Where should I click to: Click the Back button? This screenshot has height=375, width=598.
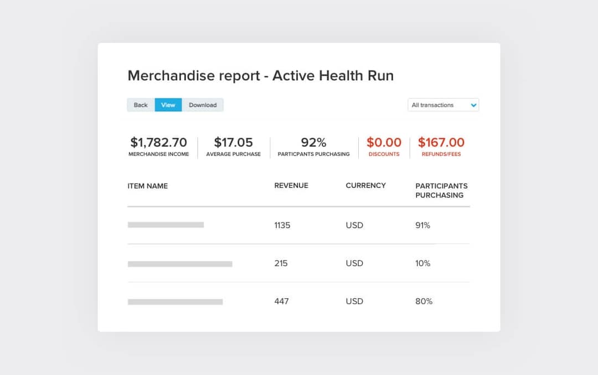tap(140, 105)
